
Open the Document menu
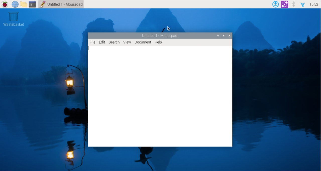pyautogui.click(x=143, y=42)
